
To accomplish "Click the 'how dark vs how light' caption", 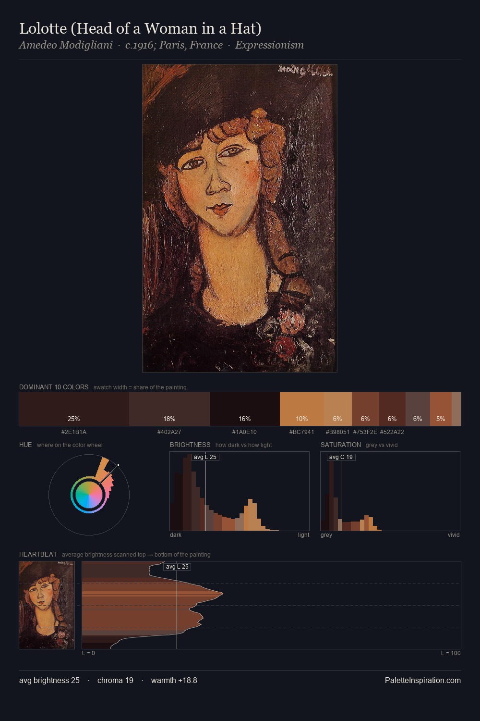I will (243, 445).
